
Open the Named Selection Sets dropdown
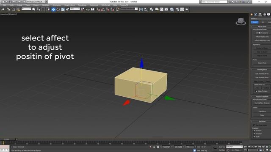point(129,9)
